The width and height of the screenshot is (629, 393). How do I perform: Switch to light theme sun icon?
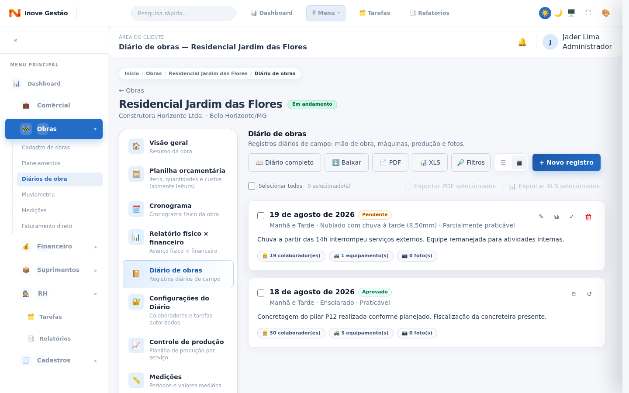pos(545,13)
